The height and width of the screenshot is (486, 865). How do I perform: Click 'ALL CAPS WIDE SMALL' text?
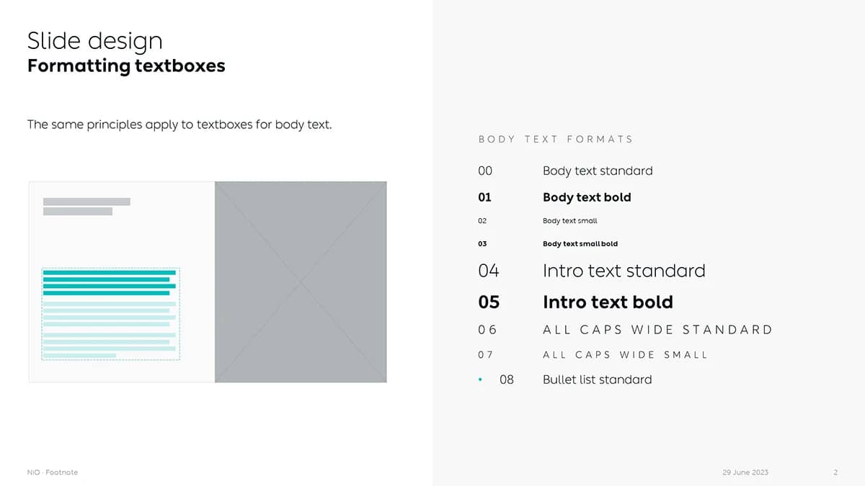(x=625, y=355)
